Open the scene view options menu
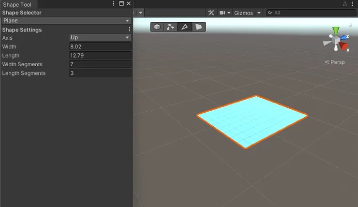The image size is (358, 207). (352, 4)
